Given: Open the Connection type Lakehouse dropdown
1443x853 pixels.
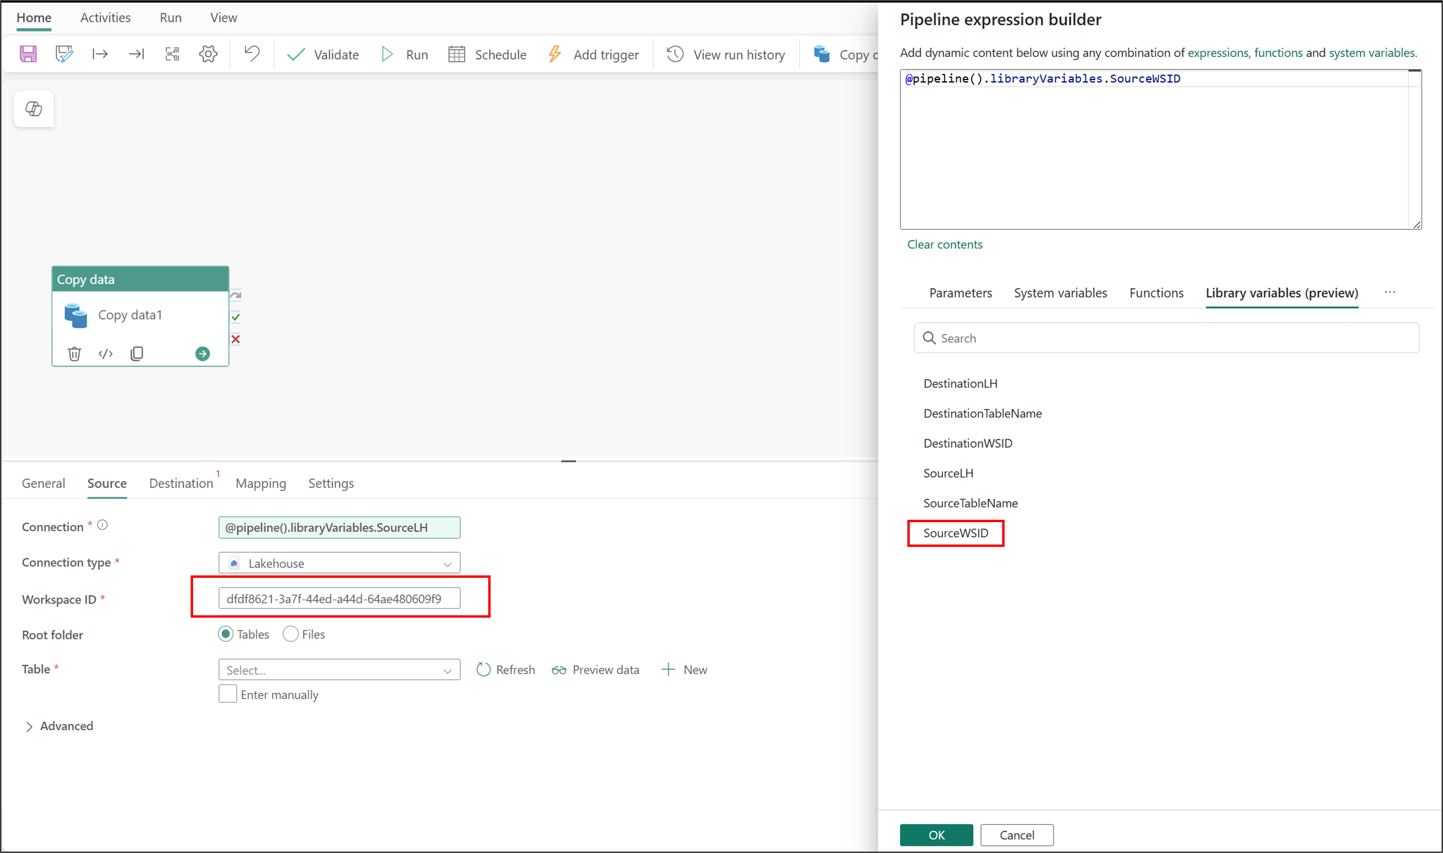Looking at the screenshot, I should (x=339, y=563).
